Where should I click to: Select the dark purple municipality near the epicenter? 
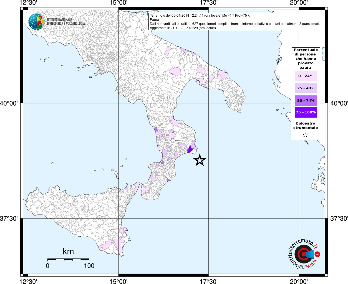[190, 150]
